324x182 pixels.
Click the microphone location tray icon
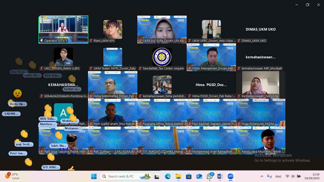(x=269, y=176)
